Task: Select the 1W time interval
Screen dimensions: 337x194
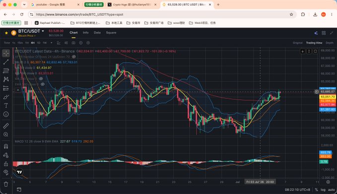Action: tap(45, 43)
